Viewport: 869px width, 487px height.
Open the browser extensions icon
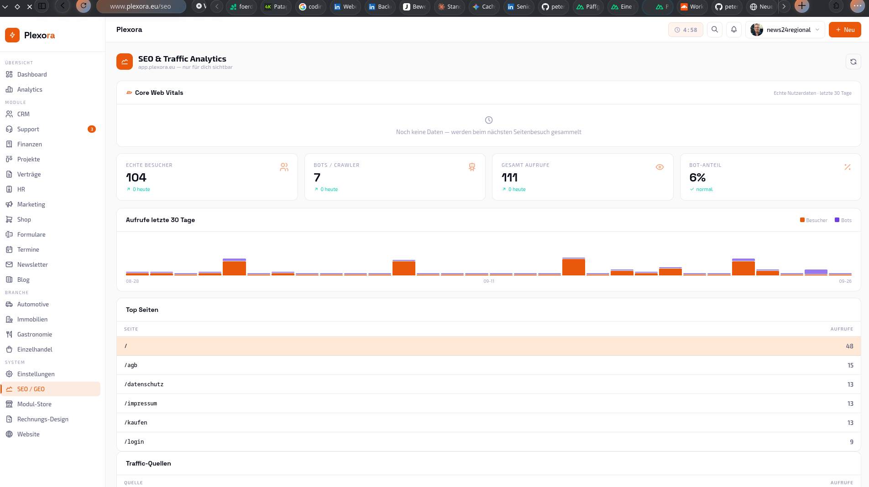pyautogui.click(x=836, y=6)
